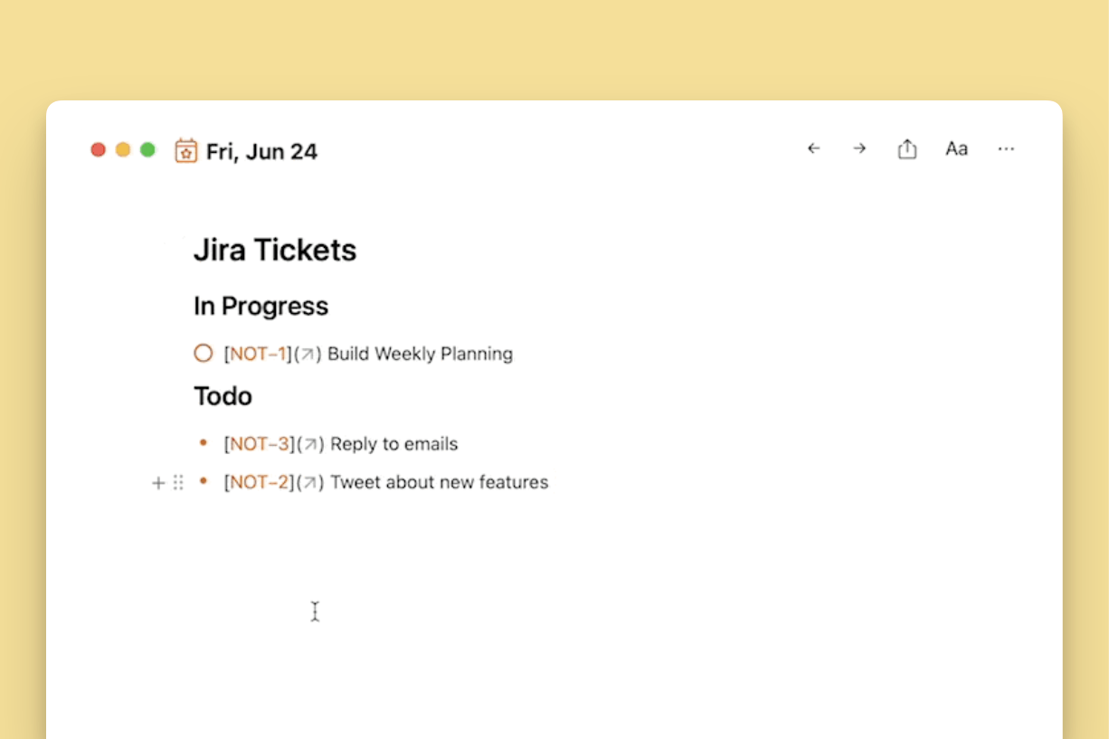Click the Todo heading
The height and width of the screenshot is (739, 1109).
click(x=223, y=396)
